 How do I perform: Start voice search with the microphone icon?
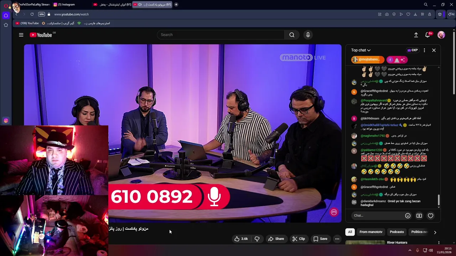[x=308, y=35]
